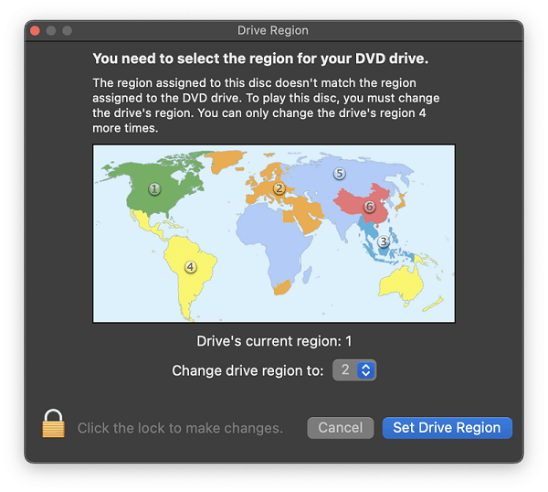Image resolution: width=548 pixels, height=492 pixels.
Task: Click the region 3 marker in Southeast Asia
Action: click(x=384, y=241)
